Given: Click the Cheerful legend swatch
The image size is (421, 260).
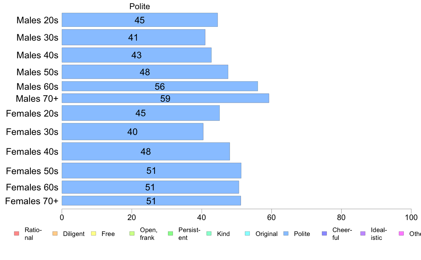Looking at the screenshot, I should pos(324,234).
